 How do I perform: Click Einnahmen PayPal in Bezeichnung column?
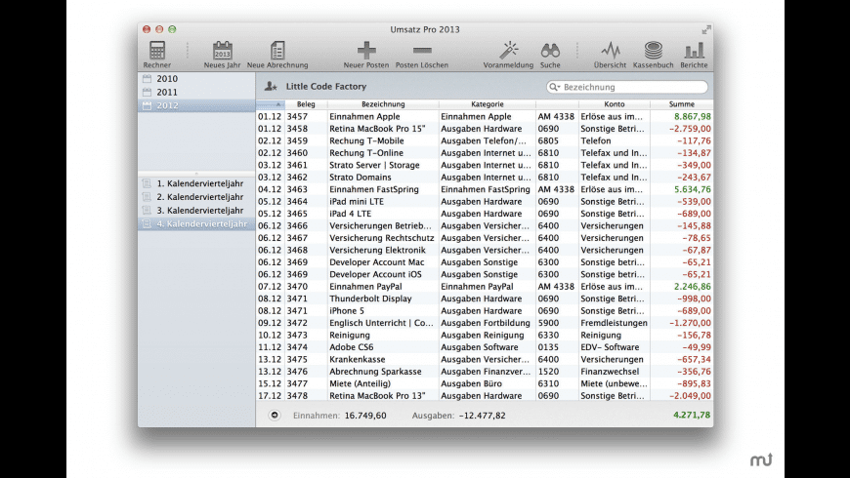click(366, 287)
